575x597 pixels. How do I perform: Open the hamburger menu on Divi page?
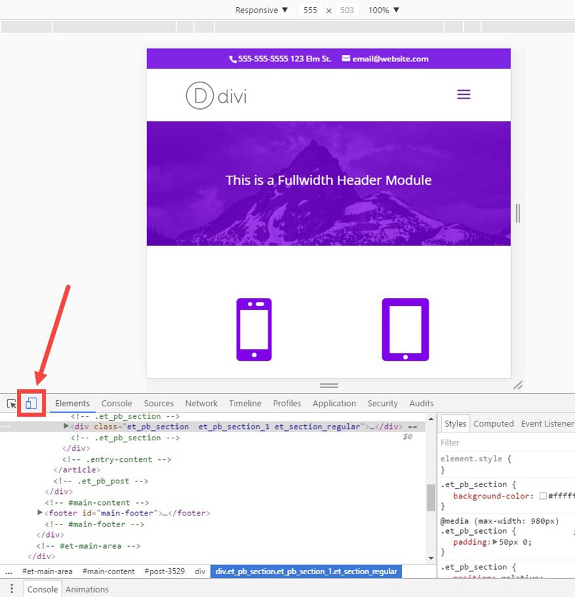463,94
